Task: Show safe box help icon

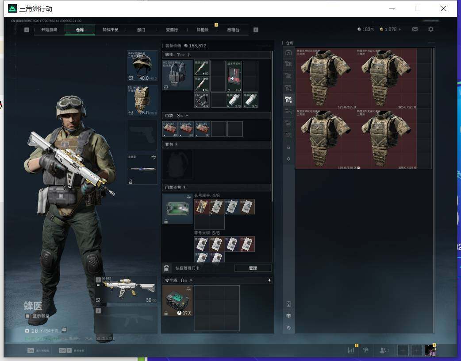Action: point(191,281)
